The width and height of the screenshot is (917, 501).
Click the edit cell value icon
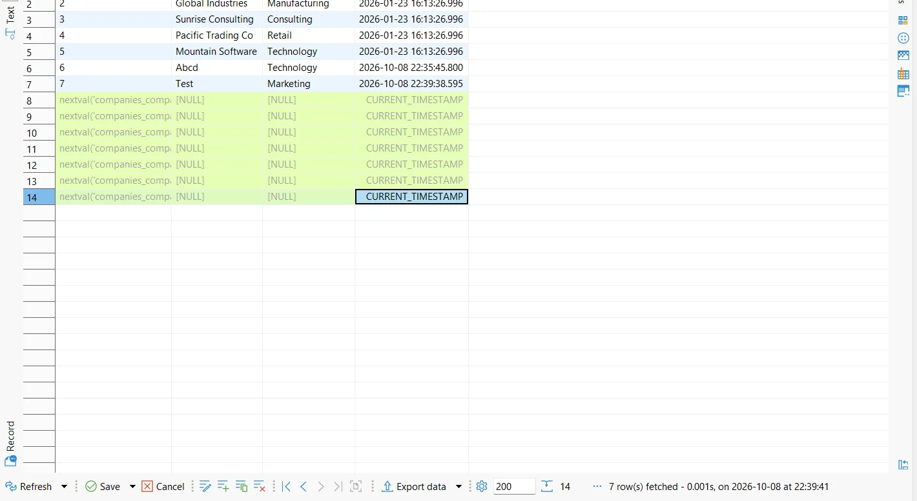click(205, 487)
